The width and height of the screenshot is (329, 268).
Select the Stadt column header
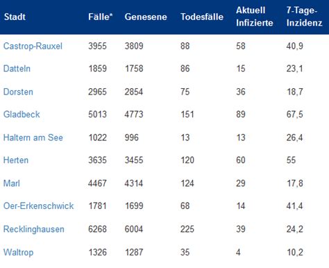[15, 17]
